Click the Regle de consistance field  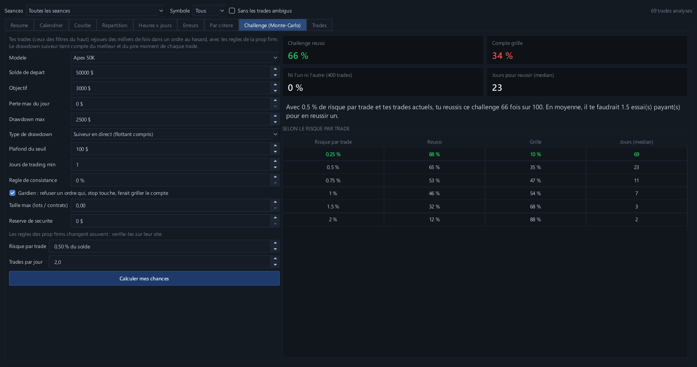[x=171, y=180]
